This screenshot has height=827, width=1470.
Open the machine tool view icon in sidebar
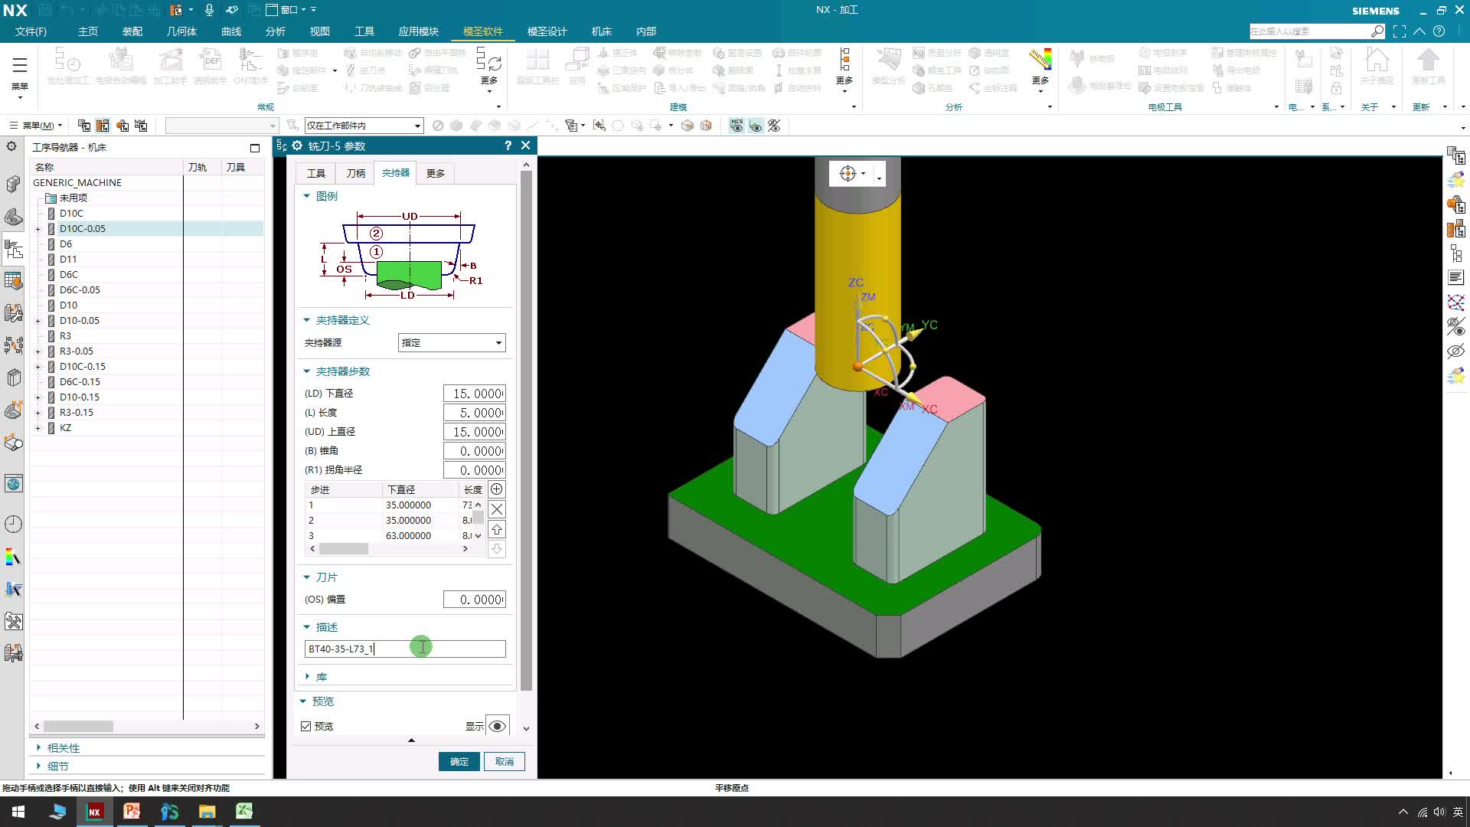[x=13, y=250]
